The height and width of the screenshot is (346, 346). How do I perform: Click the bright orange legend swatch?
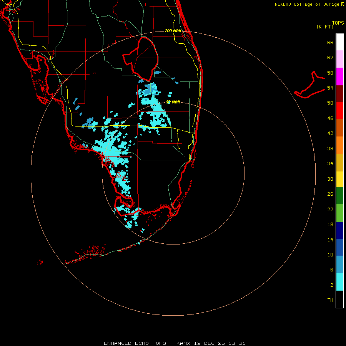tap(339, 145)
